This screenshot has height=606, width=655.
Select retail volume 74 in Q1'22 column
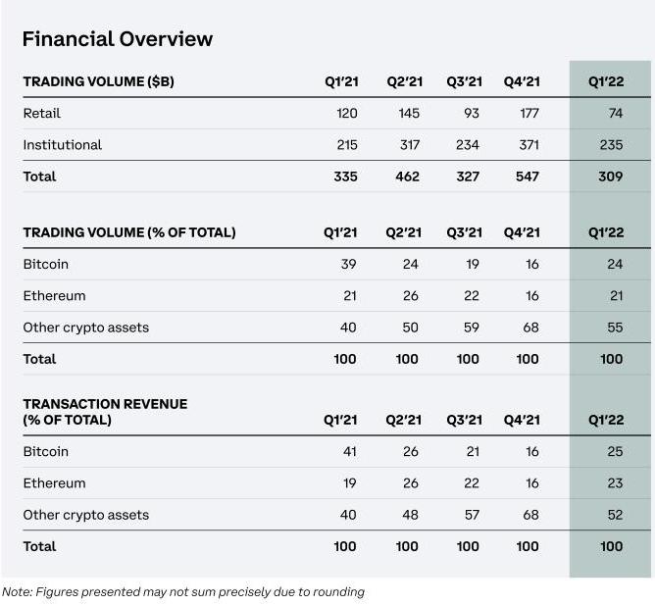click(615, 114)
